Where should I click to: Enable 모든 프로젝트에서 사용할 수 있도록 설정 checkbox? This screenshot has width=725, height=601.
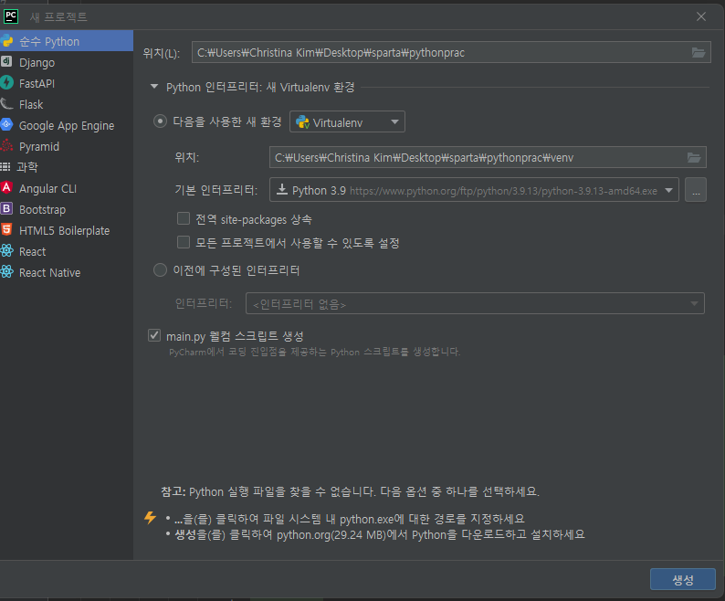pos(184,242)
